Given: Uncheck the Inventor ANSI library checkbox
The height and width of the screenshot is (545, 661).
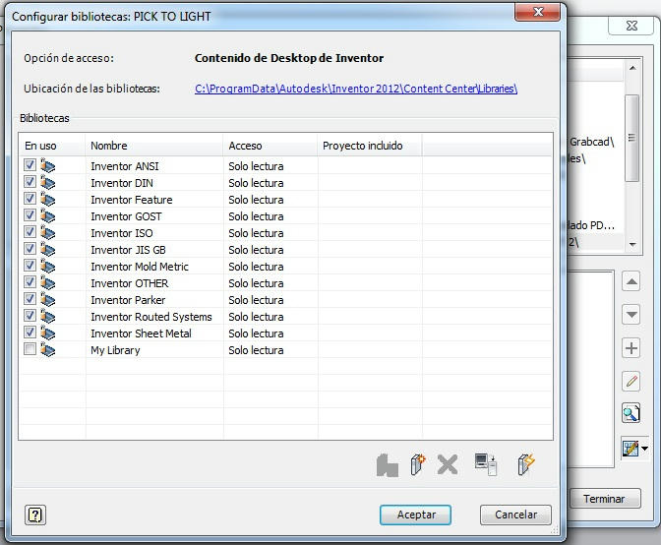Looking at the screenshot, I should [x=30, y=165].
